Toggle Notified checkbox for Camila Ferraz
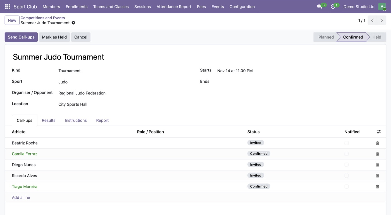The height and width of the screenshot is (215, 391). [x=347, y=154]
